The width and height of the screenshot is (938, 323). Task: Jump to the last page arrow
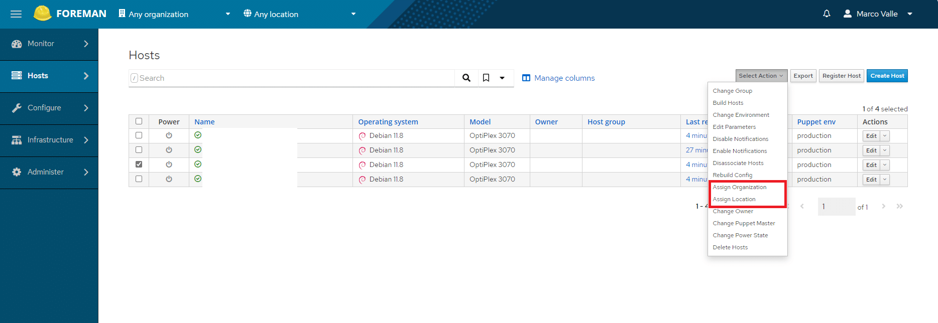[900, 206]
